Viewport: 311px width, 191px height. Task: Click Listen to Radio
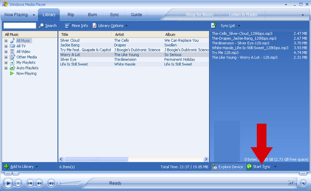click(x=243, y=15)
